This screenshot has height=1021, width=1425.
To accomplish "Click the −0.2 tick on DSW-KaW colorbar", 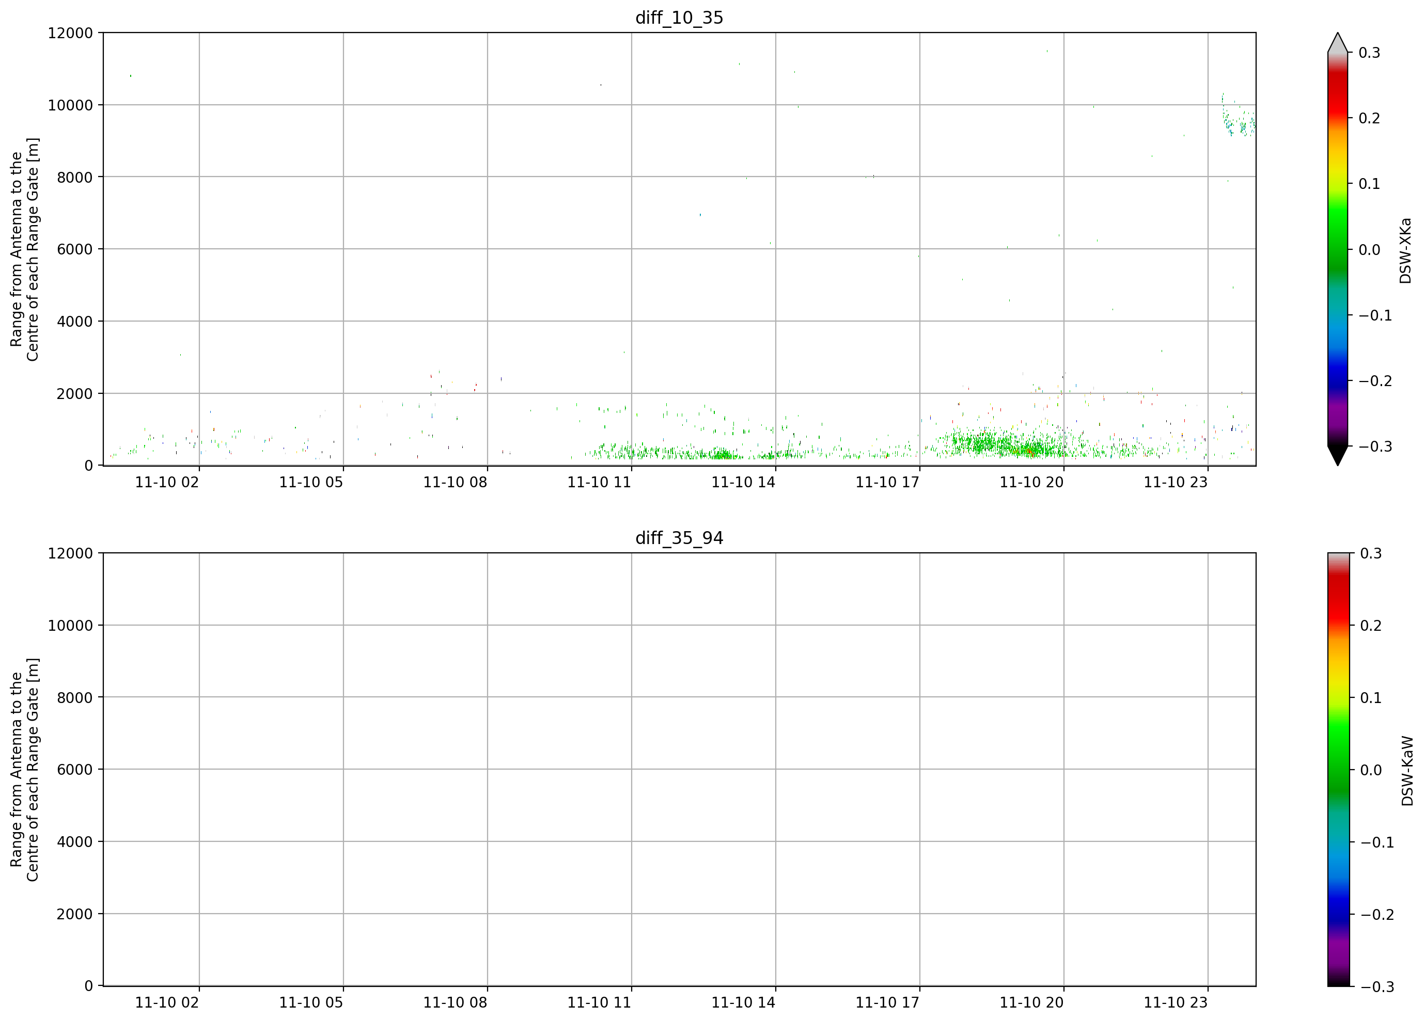I will (x=1377, y=915).
